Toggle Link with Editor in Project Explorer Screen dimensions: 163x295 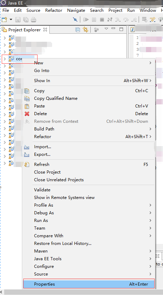(x=85, y=30)
